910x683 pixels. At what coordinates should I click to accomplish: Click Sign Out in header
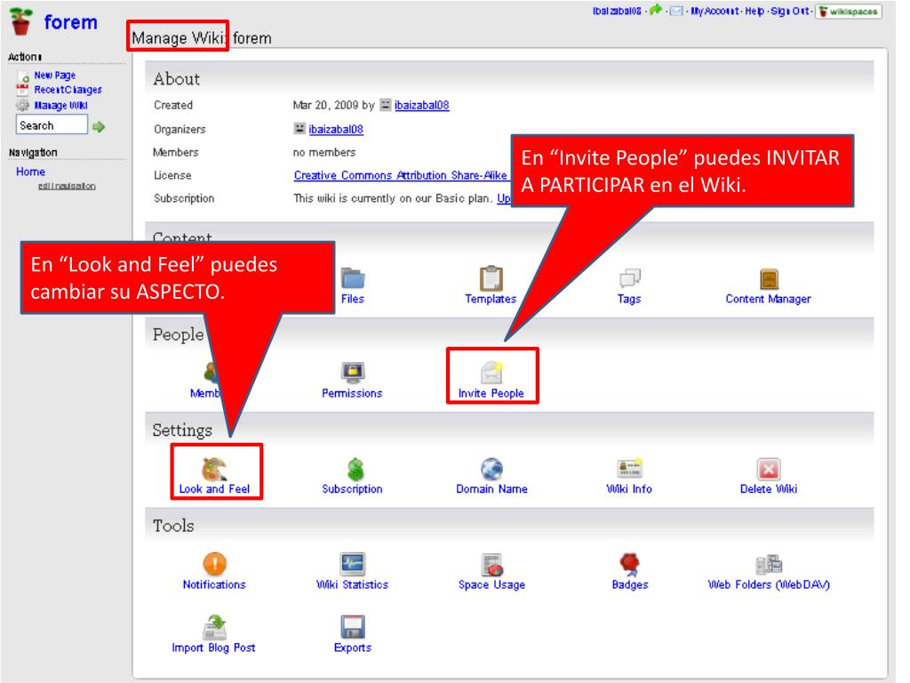(x=789, y=11)
